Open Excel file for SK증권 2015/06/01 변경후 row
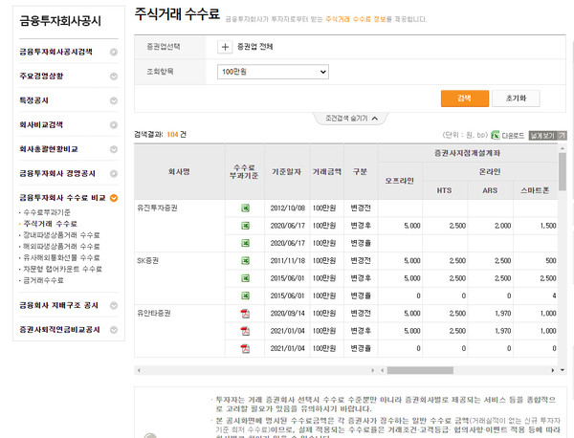Image resolution: width=574 pixels, height=438 pixels. coord(245,278)
